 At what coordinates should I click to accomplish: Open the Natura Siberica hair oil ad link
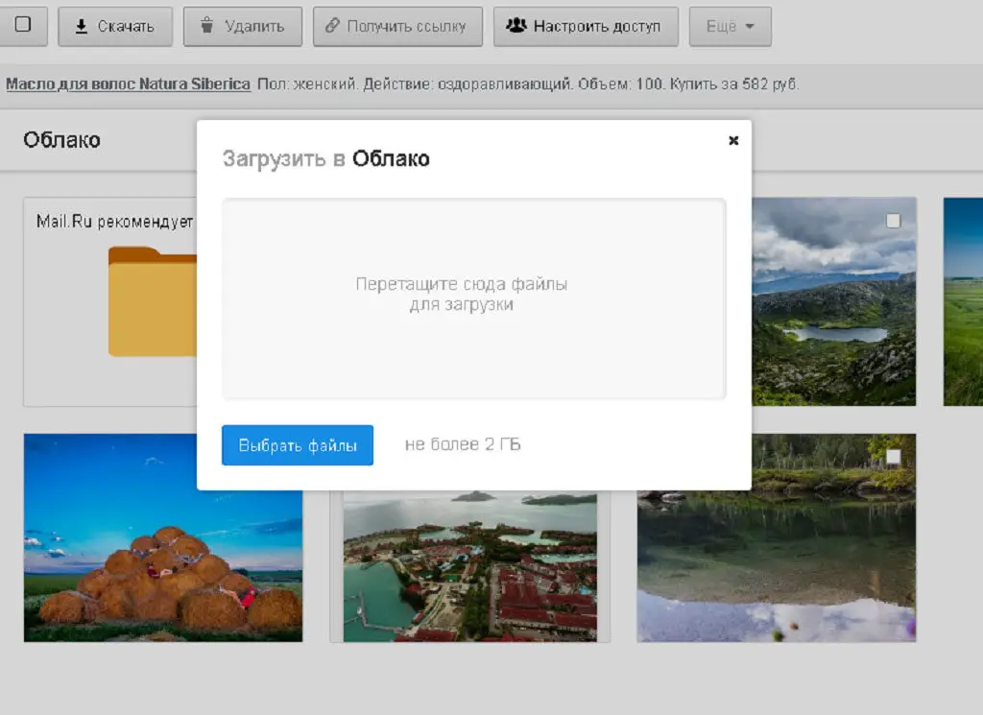pos(128,84)
